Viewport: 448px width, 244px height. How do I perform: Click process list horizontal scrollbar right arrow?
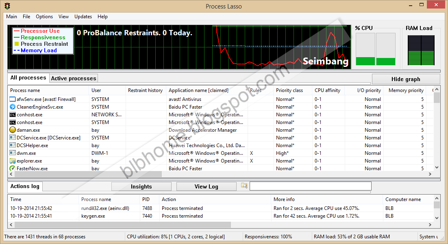(x=430, y=174)
